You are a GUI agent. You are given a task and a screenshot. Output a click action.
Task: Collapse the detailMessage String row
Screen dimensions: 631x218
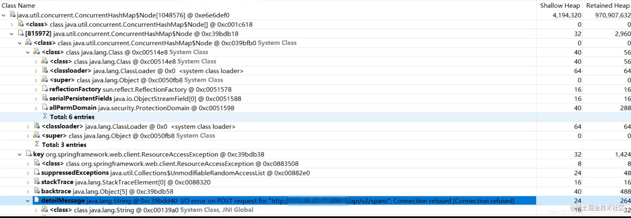[x=28, y=201]
